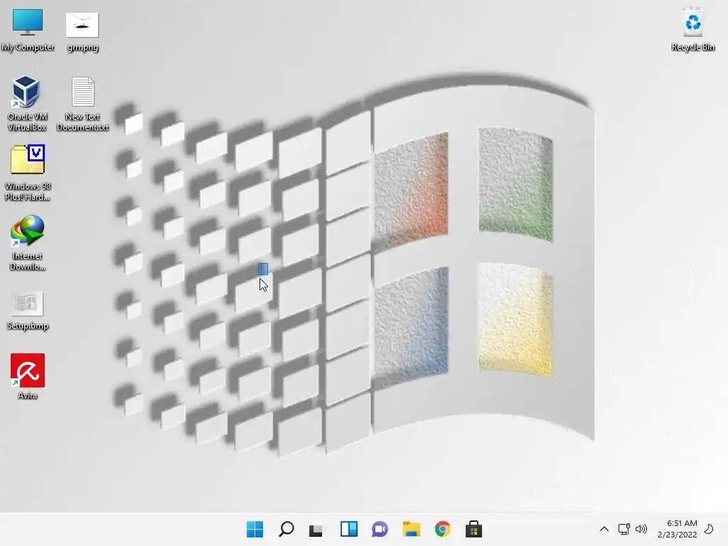
Task: Open File Explorer from taskbar
Action: click(412, 529)
